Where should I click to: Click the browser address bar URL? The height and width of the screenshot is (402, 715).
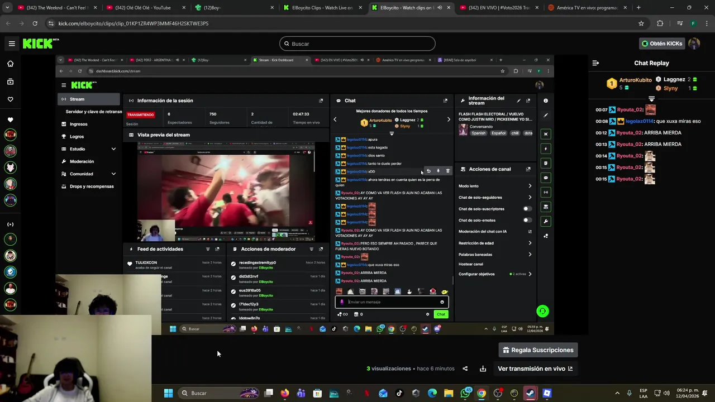pyautogui.click(x=134, y=23)
